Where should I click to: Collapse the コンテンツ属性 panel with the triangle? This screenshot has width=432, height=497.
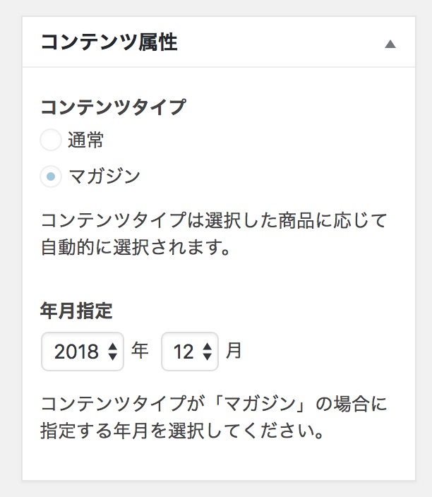coord(390,44)
